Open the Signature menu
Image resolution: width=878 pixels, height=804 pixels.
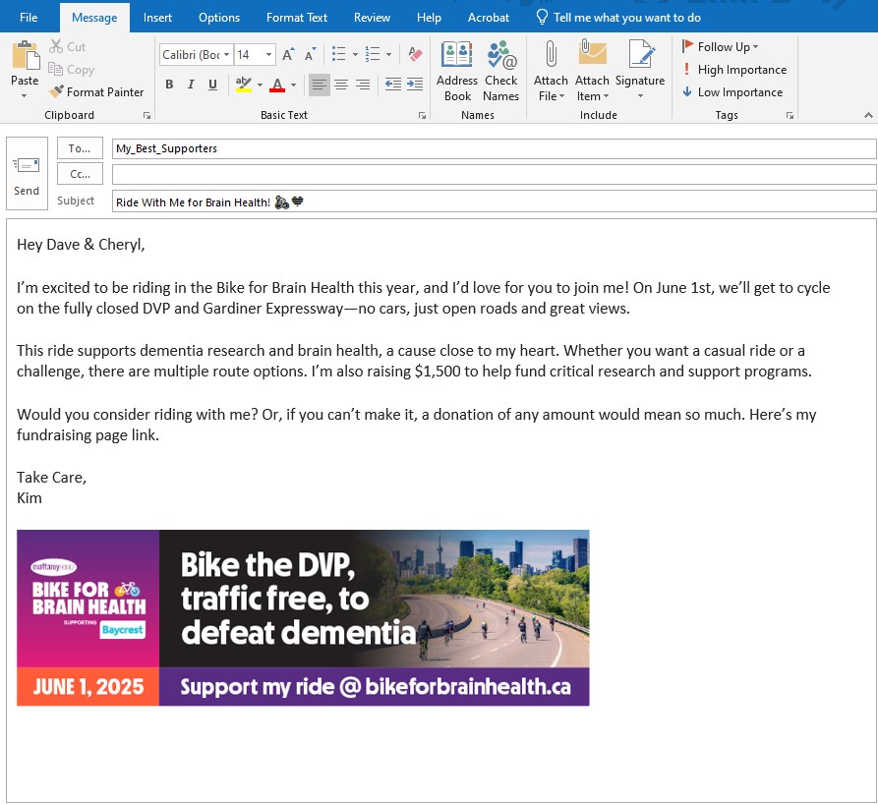coord(640,72)
